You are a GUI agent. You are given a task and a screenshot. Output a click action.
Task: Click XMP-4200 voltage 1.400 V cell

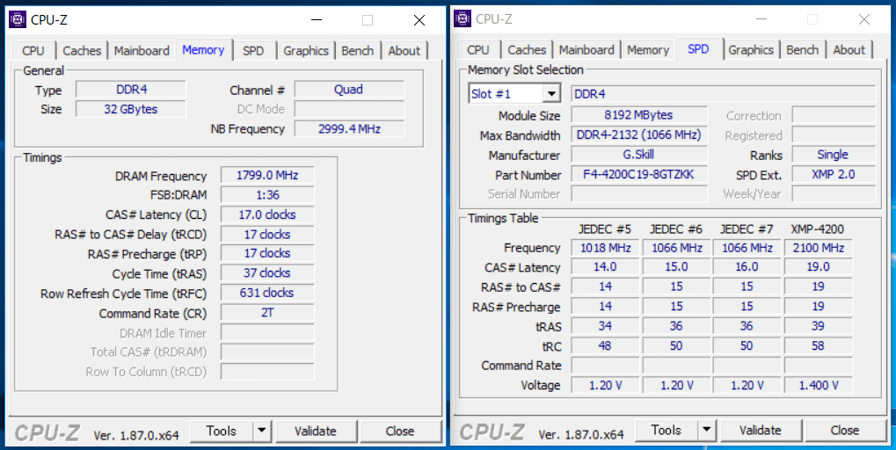(x=819, y=386)
